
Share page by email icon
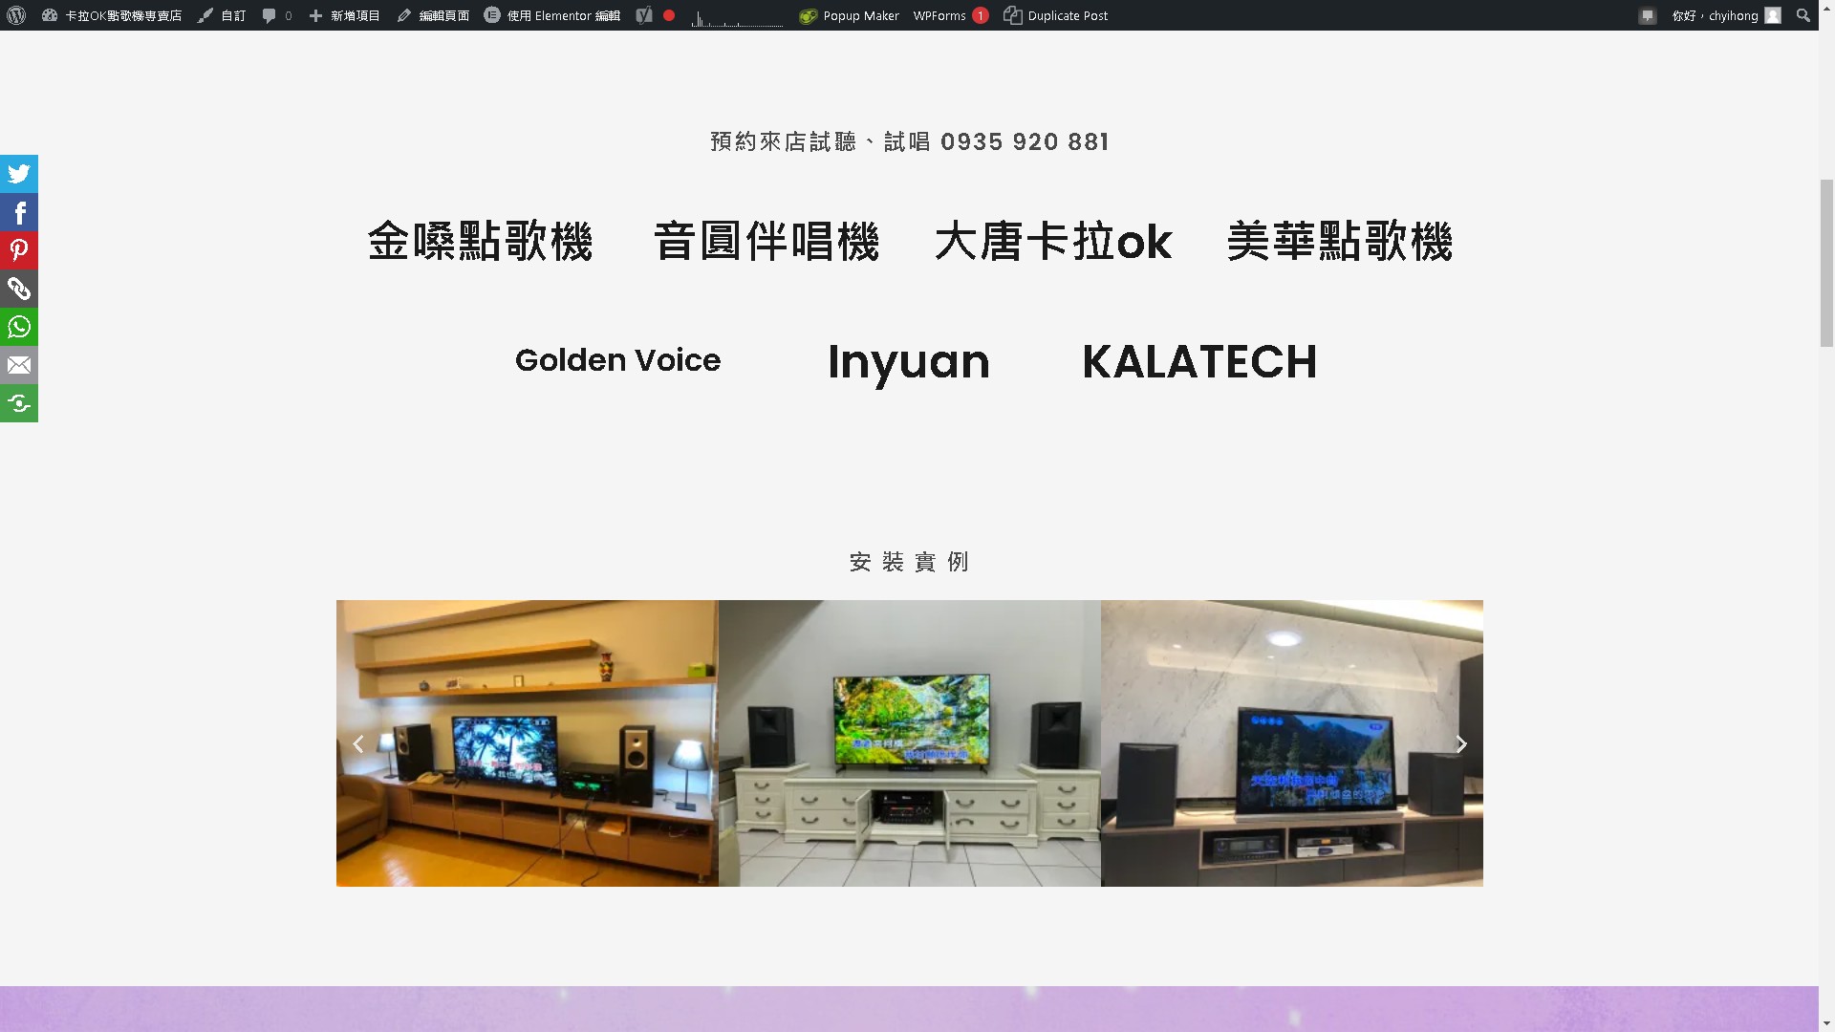tap(19, 365)
